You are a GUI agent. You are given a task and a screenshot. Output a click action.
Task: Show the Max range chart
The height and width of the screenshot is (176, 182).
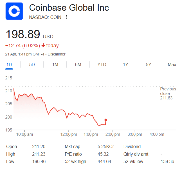172,64
